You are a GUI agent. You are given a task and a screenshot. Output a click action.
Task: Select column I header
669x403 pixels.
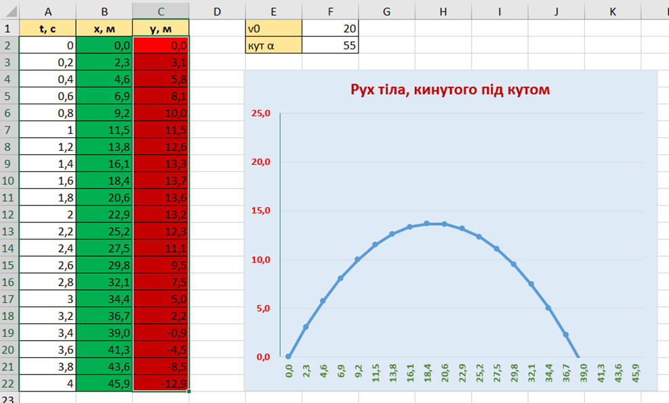tap(500, 11)
